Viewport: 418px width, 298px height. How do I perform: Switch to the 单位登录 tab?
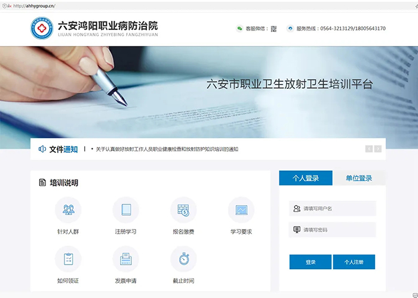click(359, 178)
